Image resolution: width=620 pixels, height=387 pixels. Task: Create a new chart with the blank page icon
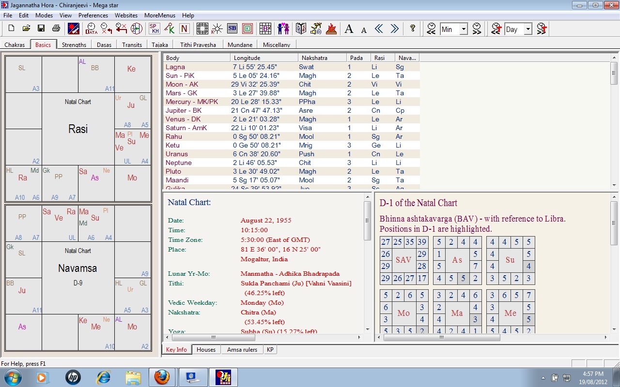(11, 29)
